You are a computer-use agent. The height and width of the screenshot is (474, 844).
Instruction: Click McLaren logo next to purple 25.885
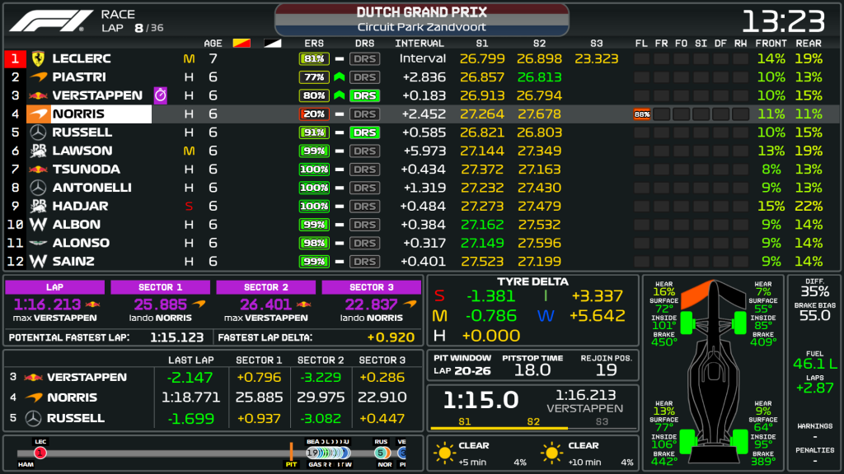tap(199, 304)
